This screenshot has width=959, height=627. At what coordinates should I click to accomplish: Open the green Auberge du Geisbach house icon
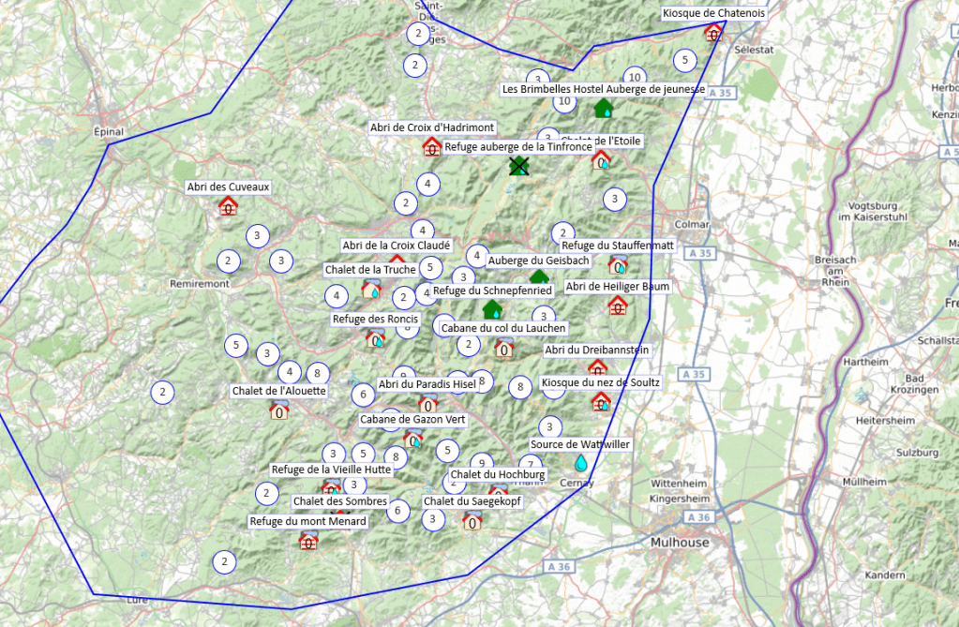coord(539,277)
